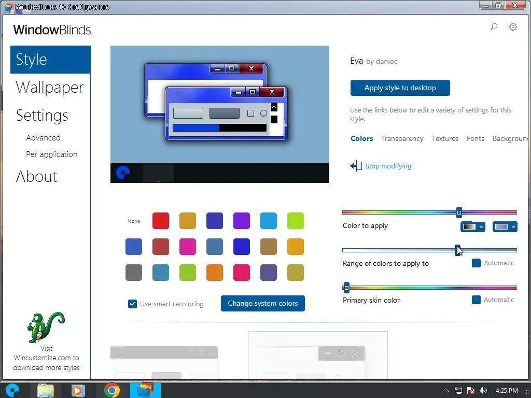Select the brick red swatch in middle row
This screenshot has height=398, width=531.
tap(161, 246)
